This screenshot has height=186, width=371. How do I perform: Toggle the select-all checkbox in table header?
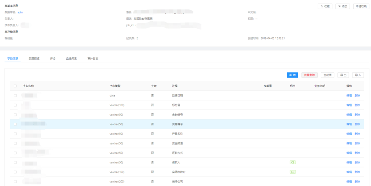(x=15, y=86)
